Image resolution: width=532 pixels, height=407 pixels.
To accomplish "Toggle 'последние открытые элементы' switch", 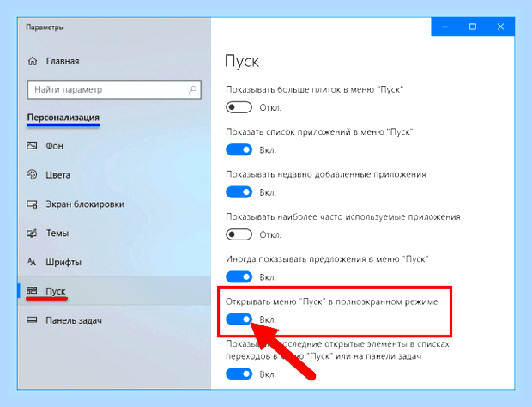I will coord(239,374).
